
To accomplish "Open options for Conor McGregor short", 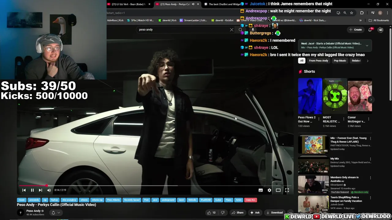I will [x=369, y=119].
